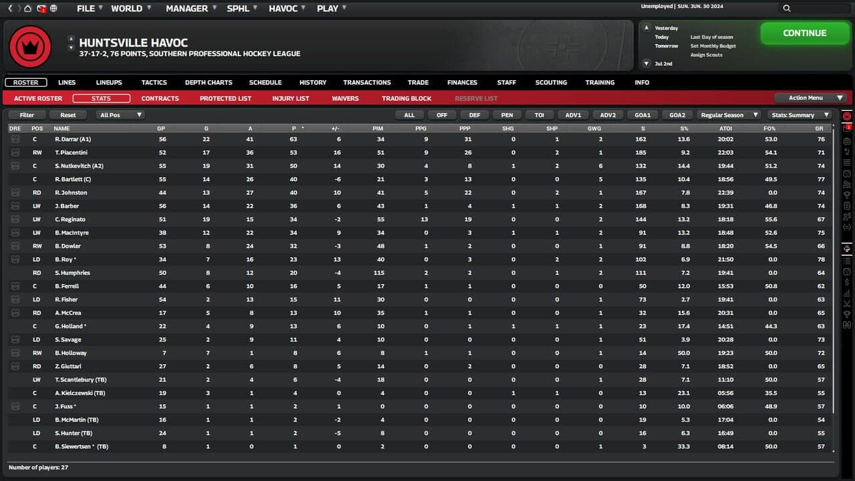Click the binoculars icon in right sidebar
The height and width of the screenshot is (481, 855).
coord(847,325)
